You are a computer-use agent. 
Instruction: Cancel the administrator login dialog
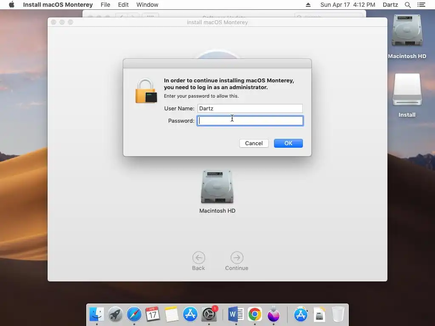[254, 143]
